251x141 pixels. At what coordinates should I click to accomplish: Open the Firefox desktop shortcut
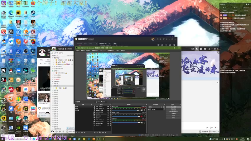pyautogui.click(x=33, y=4)
